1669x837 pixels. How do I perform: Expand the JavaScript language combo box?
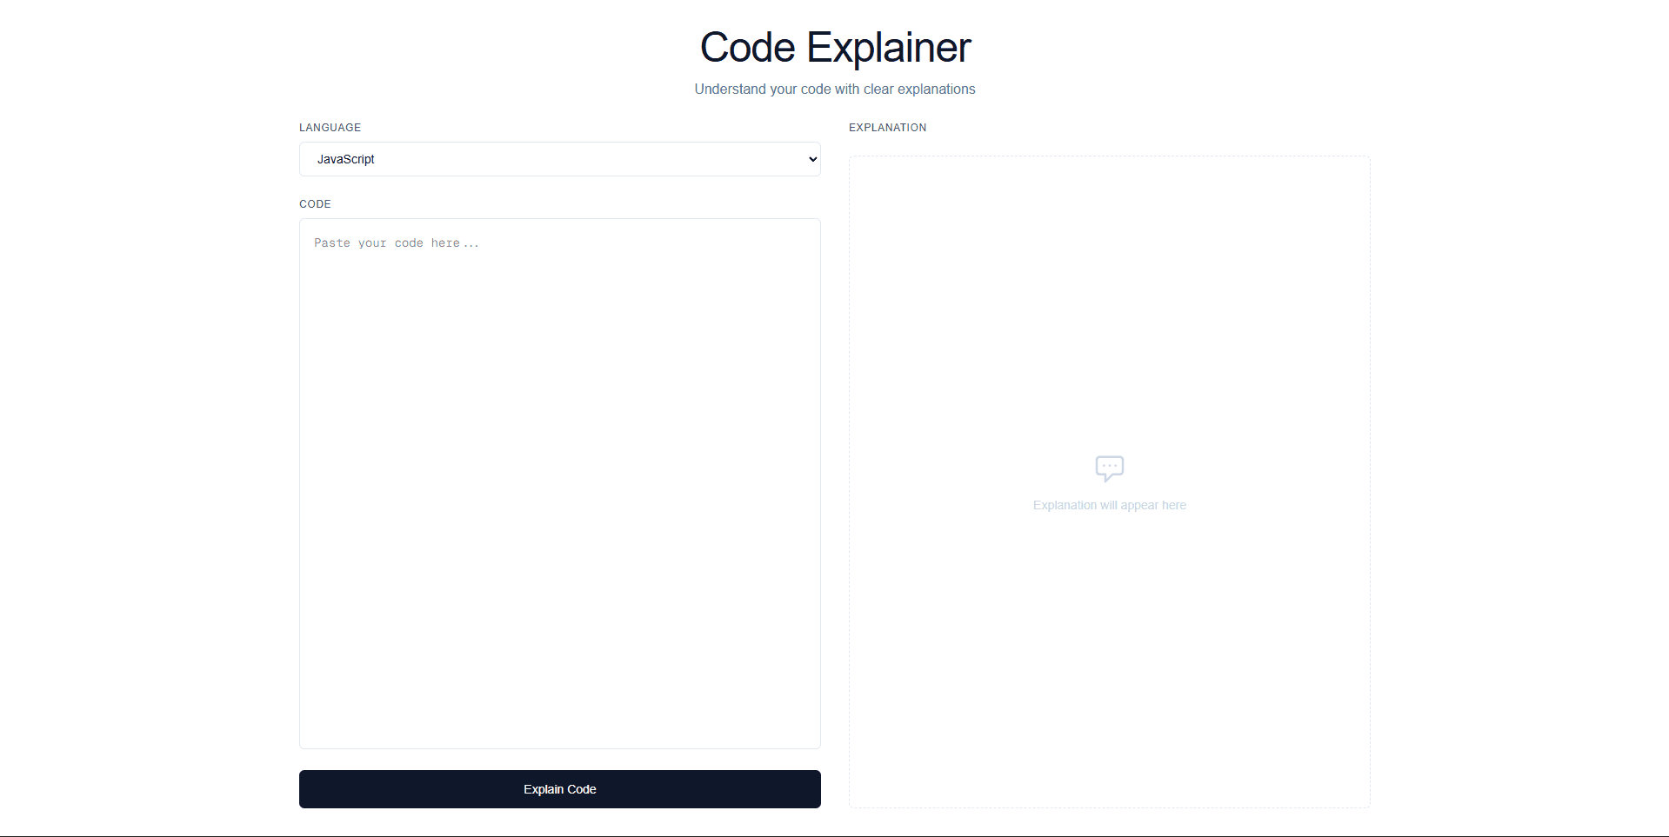point(559,159)
